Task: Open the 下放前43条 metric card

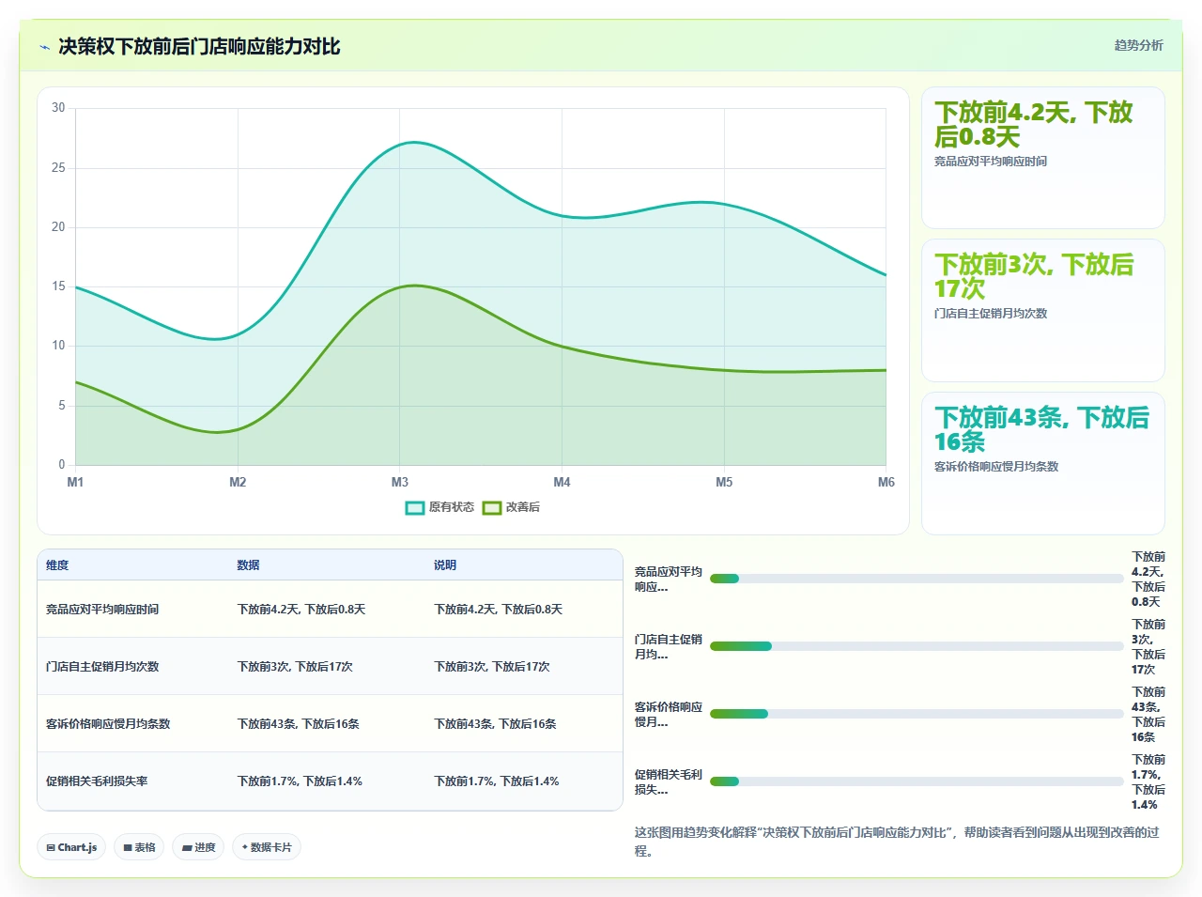Action: [1043, 464]
